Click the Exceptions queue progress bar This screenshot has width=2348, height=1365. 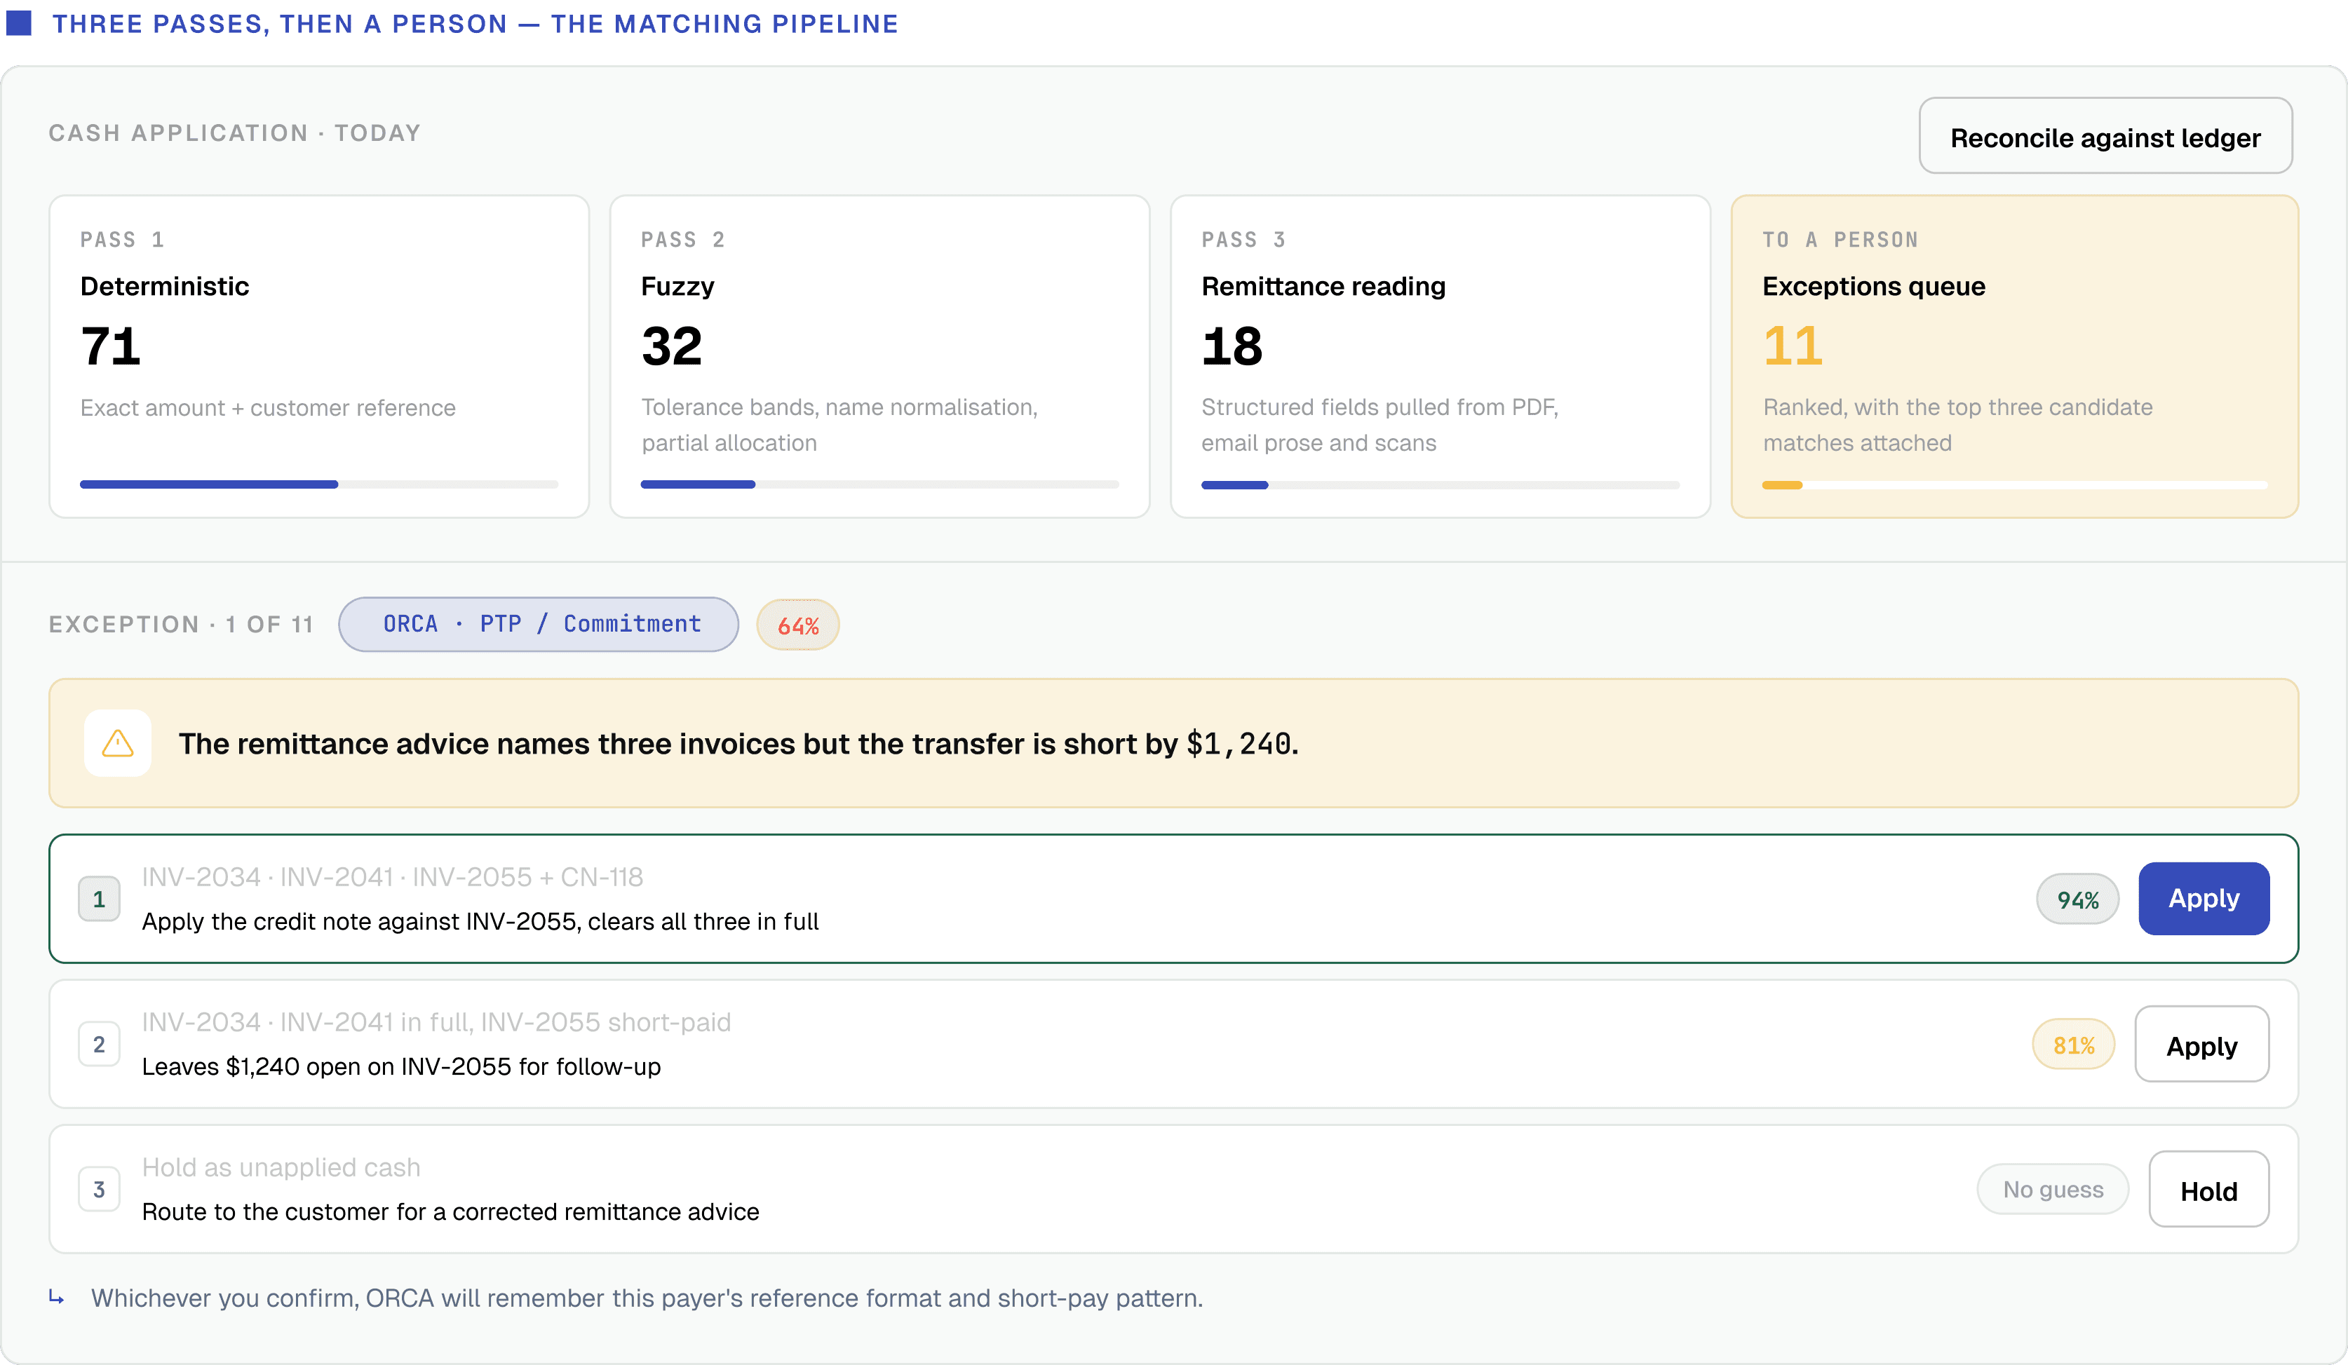pyautogui.click(x=2014, y=484)
